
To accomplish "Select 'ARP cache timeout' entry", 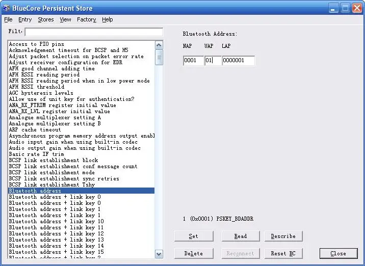I will (x=81, y=129).
